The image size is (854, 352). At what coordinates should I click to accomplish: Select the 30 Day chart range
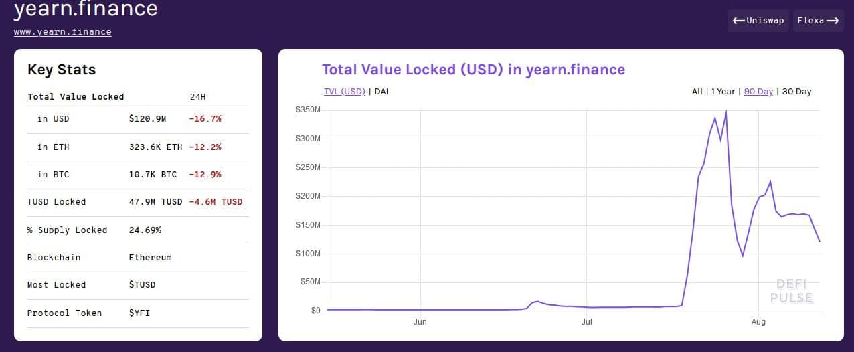[796, 92]
